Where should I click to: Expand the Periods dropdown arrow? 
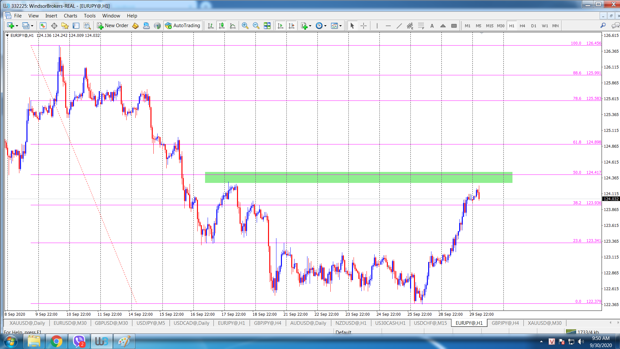pos(325,26)
